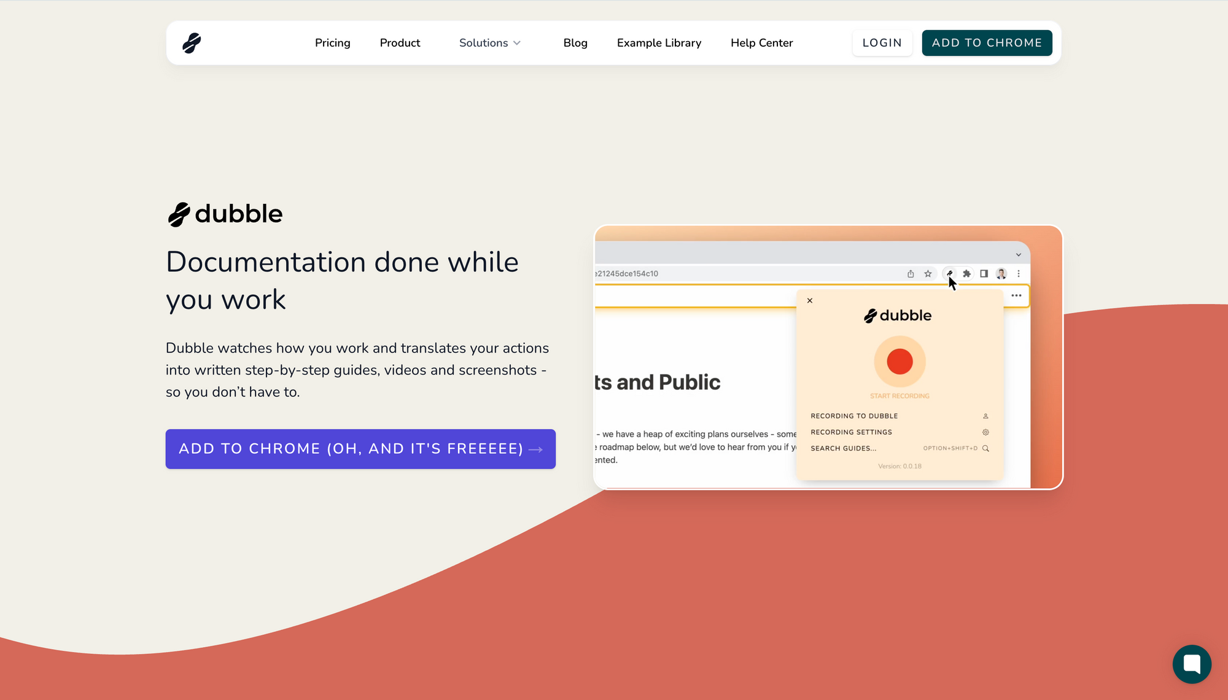Click the horizontal three-dot menu beside the popup
The height and width of the screenshot is (700, 1228).
1016,295
